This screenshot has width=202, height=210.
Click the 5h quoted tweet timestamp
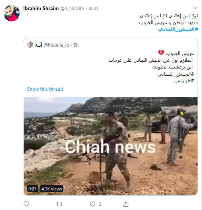[76, 45]
